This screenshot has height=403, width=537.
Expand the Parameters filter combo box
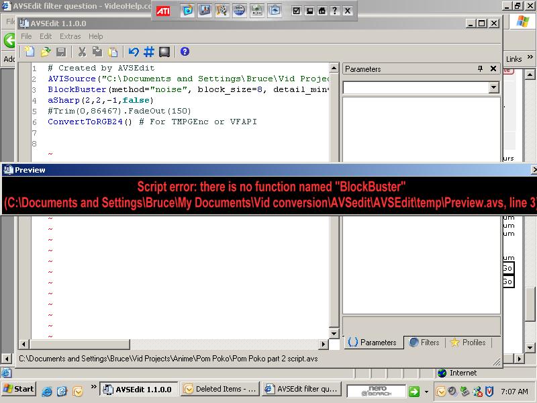[493, 87]
